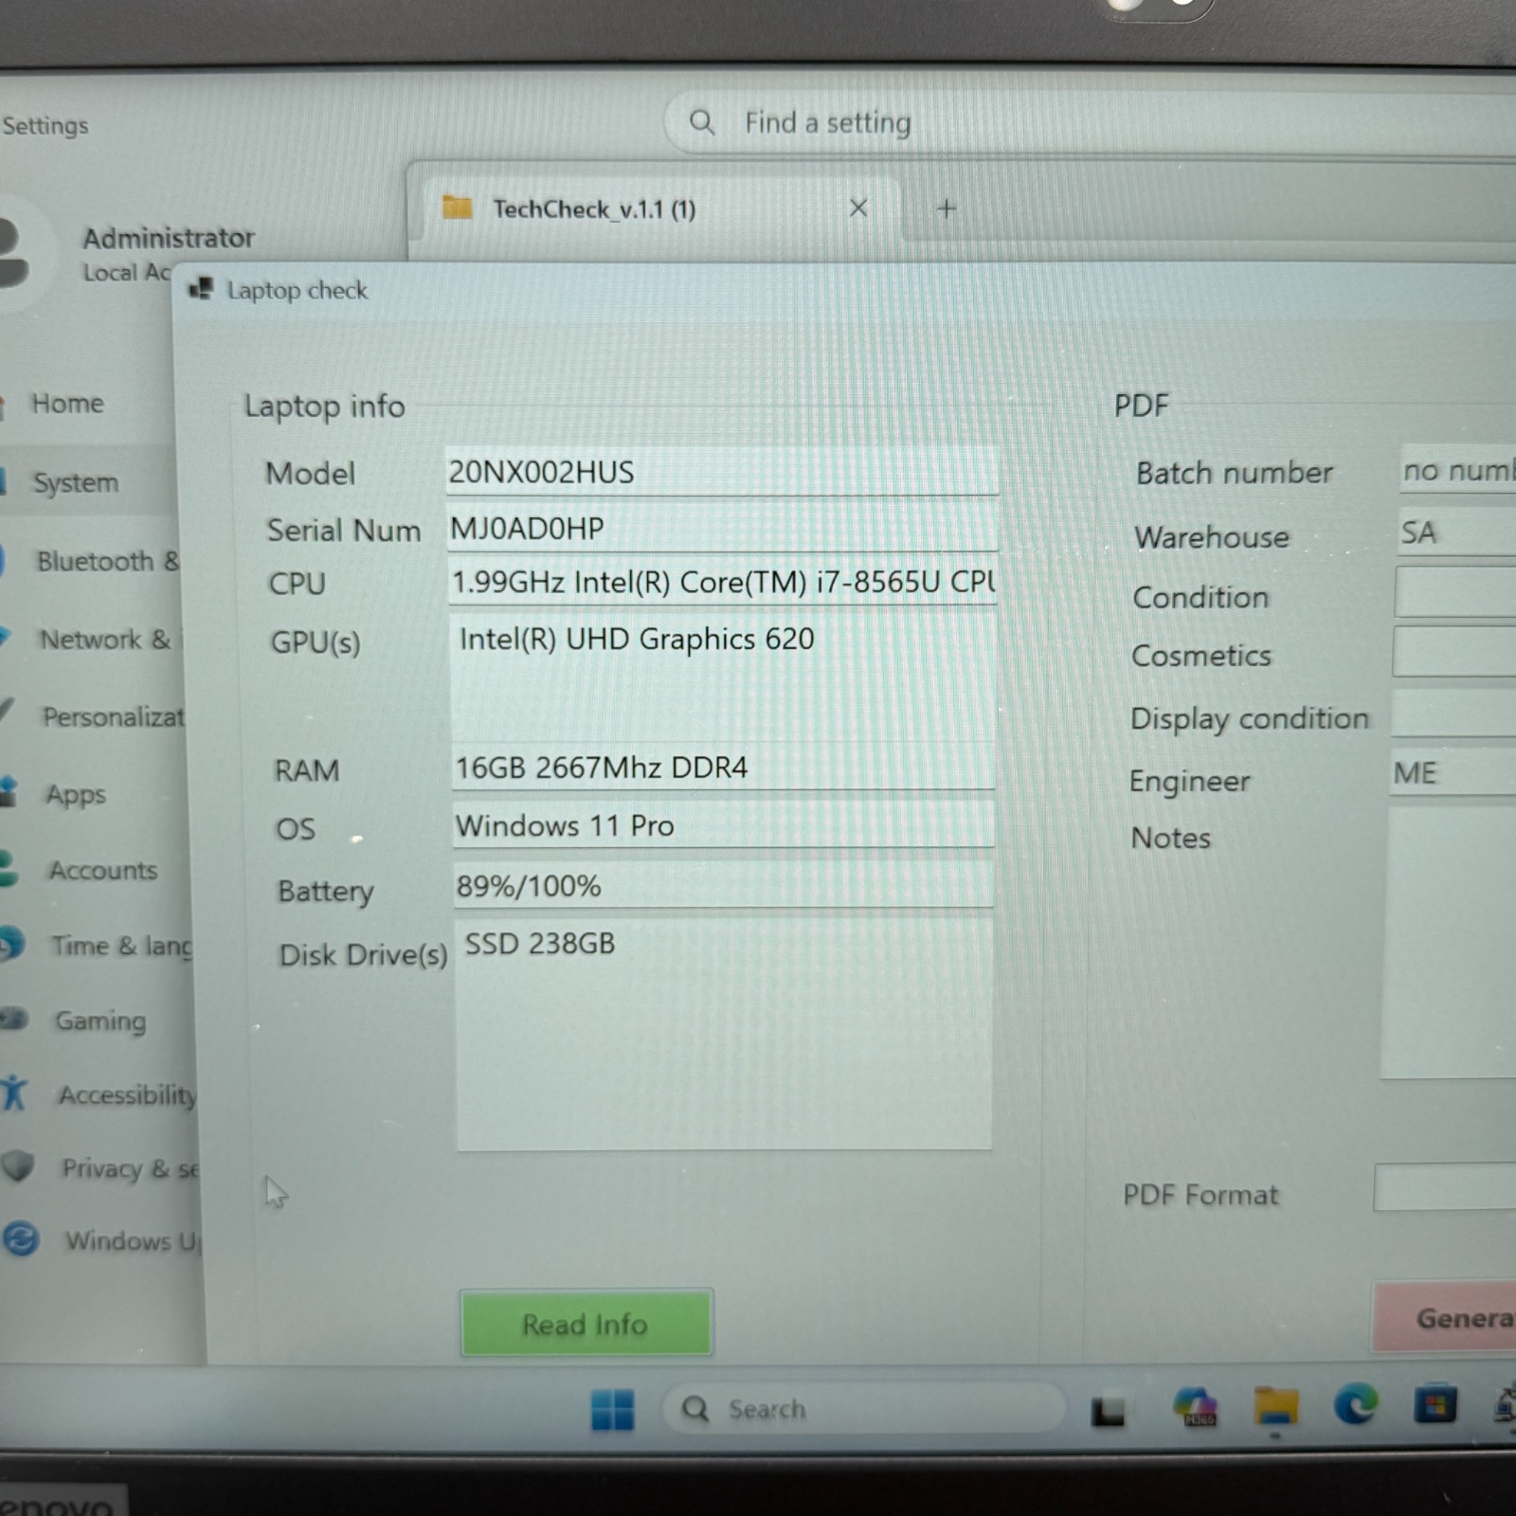Viewport: 1516px width, 1516px height.
Task: Click the Administrator account name
Action: pyautogui.click(x=169, y=237)
